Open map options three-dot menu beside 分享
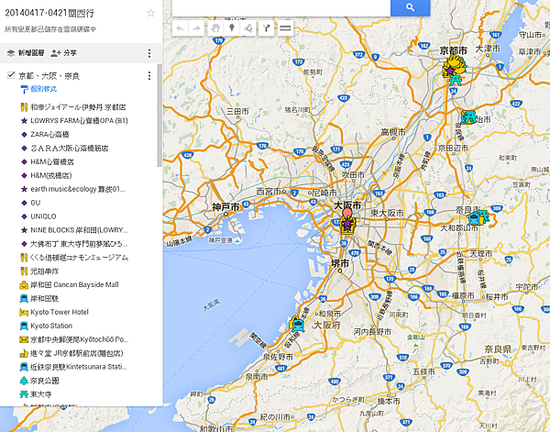Image resolution: width=550 pixels, height=432 pixels. pos(149,53)
